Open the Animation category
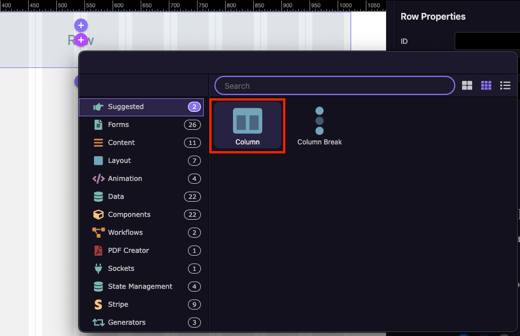 click(141, 179)
